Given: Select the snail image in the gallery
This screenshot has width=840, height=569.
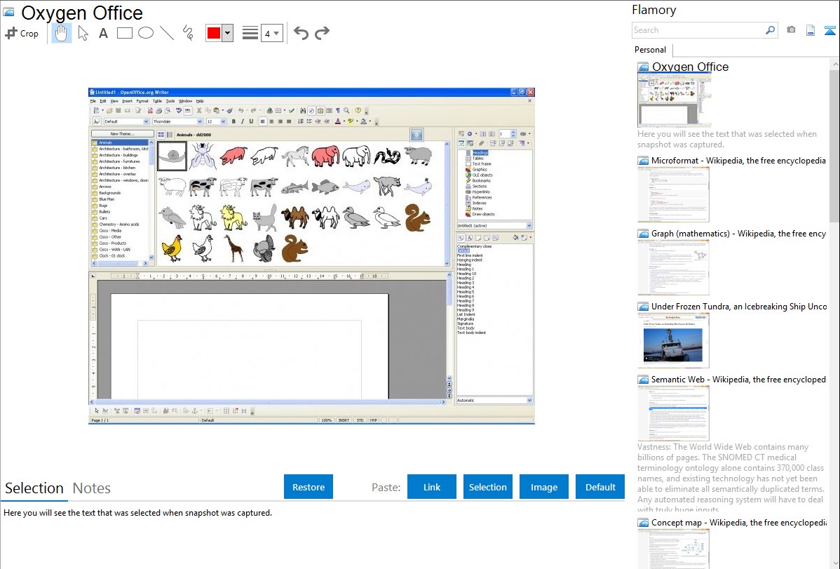Looking at the screenshot, I should [172, 156].
